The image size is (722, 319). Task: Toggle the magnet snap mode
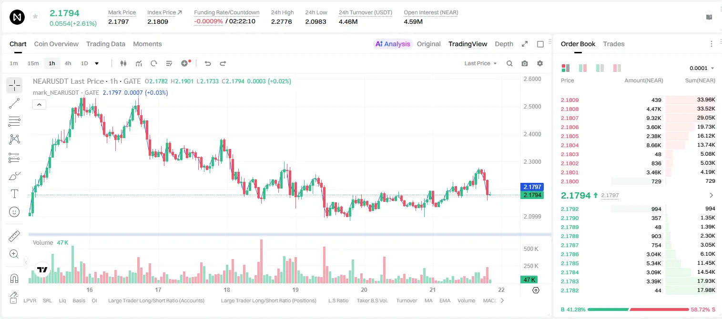[x=14, y=278]
